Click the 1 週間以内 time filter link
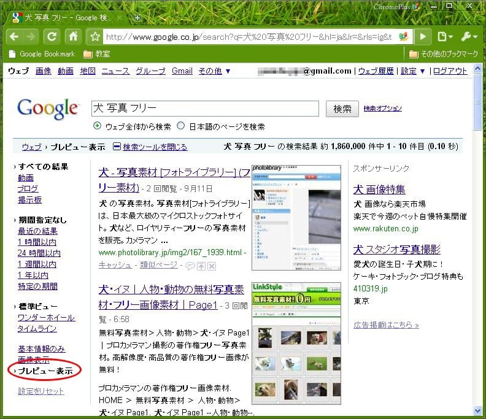The image size is (486, 419). click(x=37, y=264)
